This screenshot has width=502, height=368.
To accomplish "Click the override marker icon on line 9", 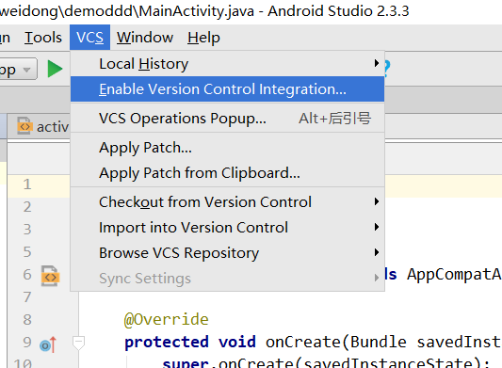I will (x=48, y=344).
